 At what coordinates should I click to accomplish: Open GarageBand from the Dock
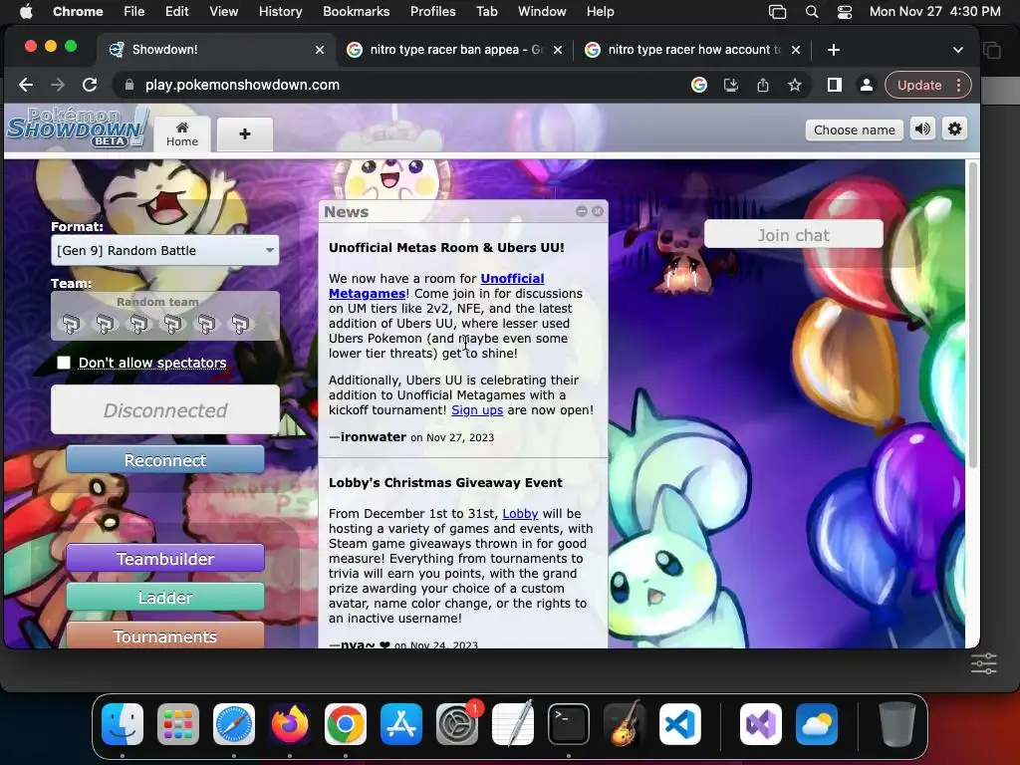[x=625, y=724]
